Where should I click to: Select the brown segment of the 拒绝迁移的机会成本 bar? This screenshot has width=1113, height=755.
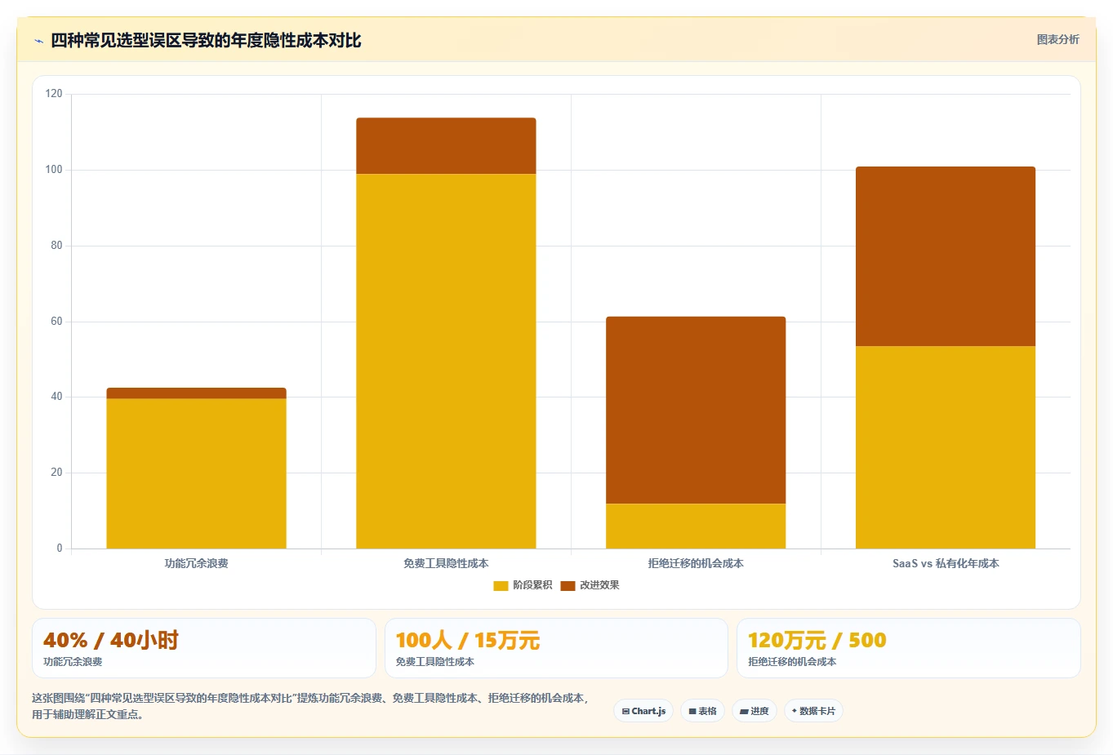click(x=696, y=410)
